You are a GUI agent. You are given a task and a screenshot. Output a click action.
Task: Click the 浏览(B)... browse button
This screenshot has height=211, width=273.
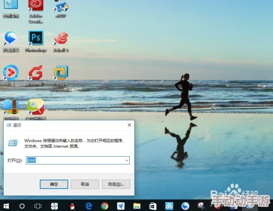116,184
